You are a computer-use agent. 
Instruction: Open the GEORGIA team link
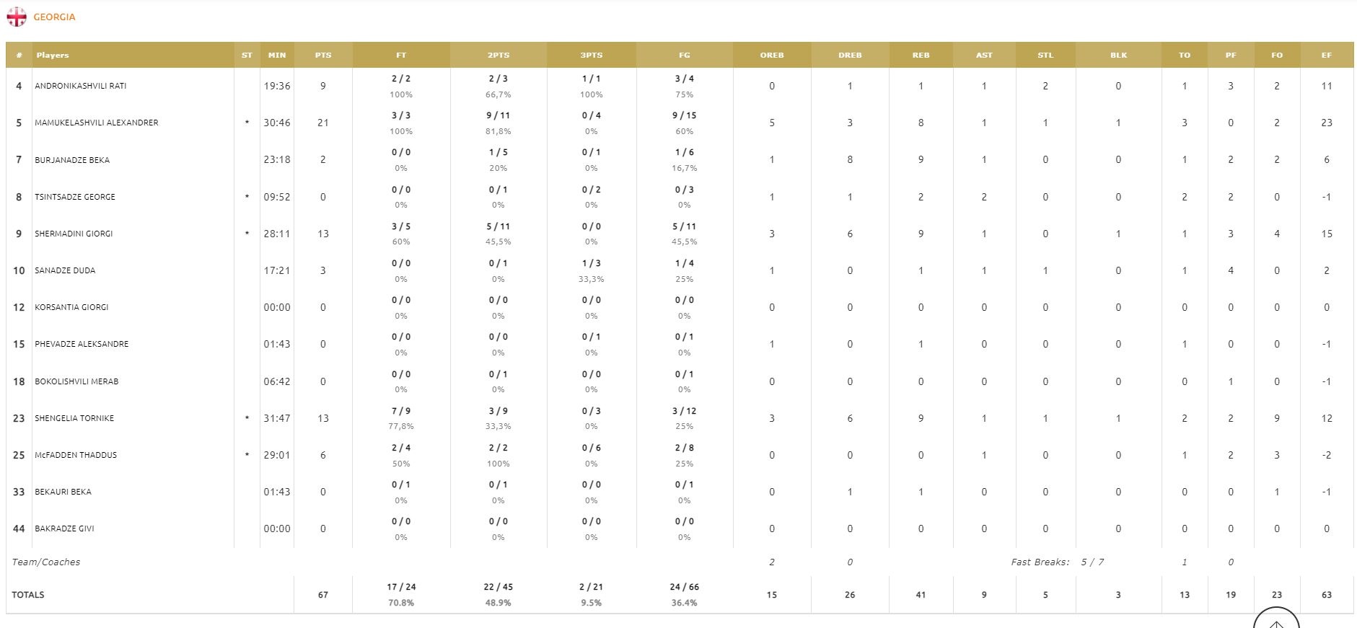pos(54,17)
